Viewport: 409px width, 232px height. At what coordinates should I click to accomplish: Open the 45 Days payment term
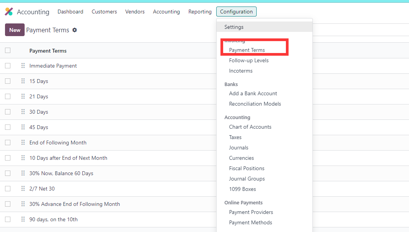[x=38, y=127]
